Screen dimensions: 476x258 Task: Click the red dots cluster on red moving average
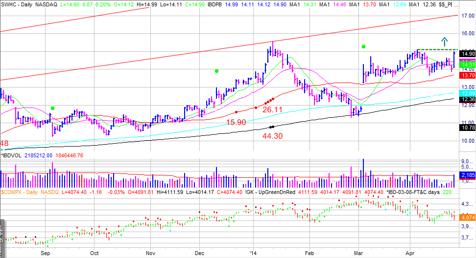click(270, 100)
